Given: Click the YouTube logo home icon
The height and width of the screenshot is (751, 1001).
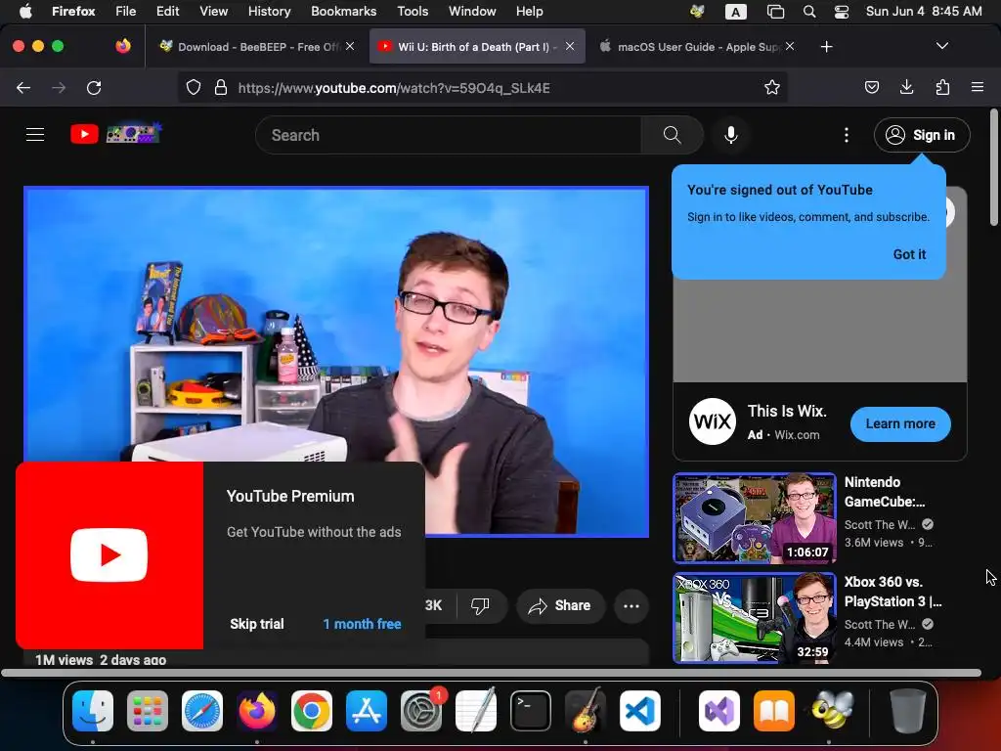Looking at the screenshot, I should (84, 134).
